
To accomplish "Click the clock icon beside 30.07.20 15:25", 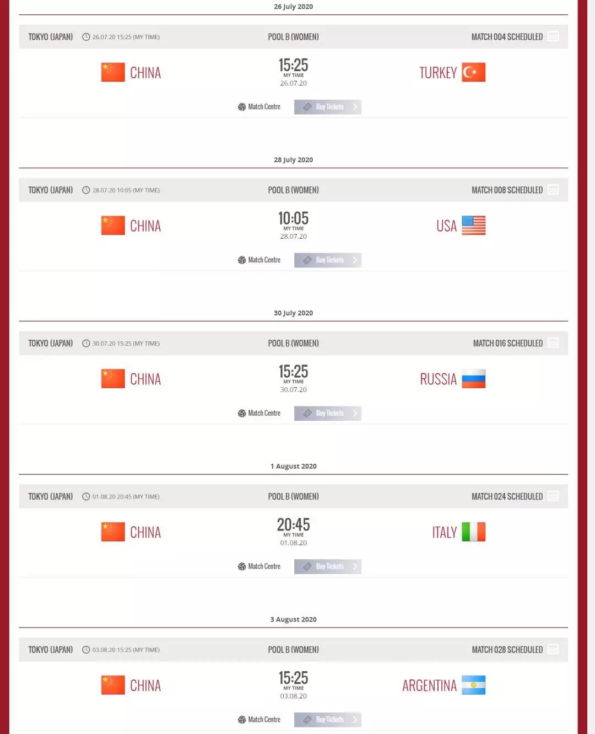I will point(86,344).
